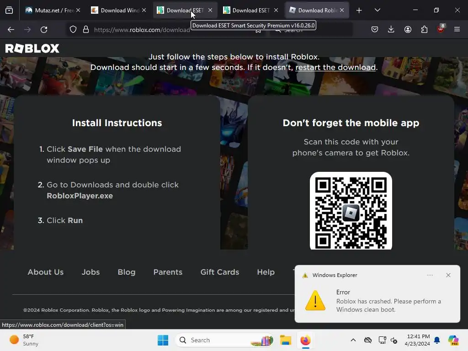Click the OneDrive cloud tray icon
The width and height of the screenshot is (468, 351).
pos(368,340)
